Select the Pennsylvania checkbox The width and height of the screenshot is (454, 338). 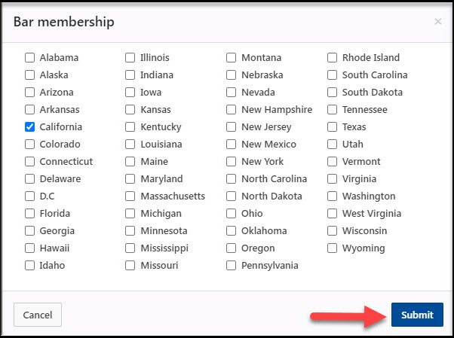232,266
